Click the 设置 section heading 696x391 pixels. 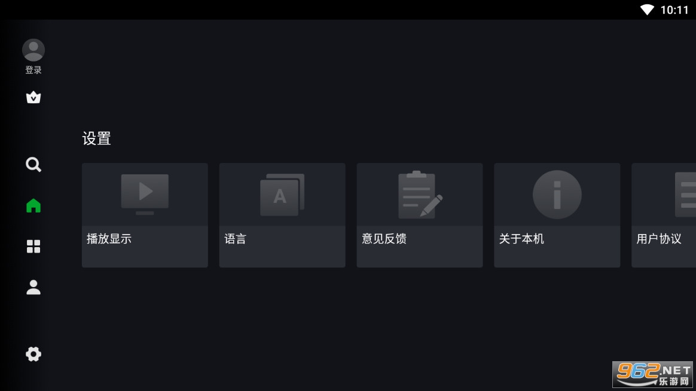(x=96, y=138)
